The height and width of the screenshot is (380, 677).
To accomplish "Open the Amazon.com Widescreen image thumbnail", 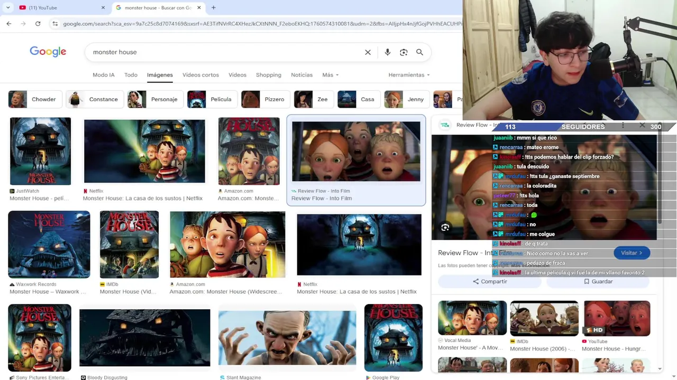I will coord(227,244).
